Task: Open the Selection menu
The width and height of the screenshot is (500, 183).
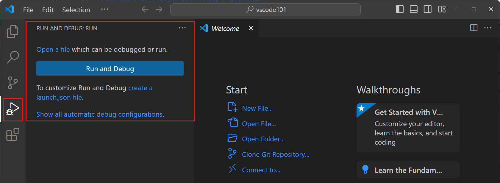Action: (76, 10)
